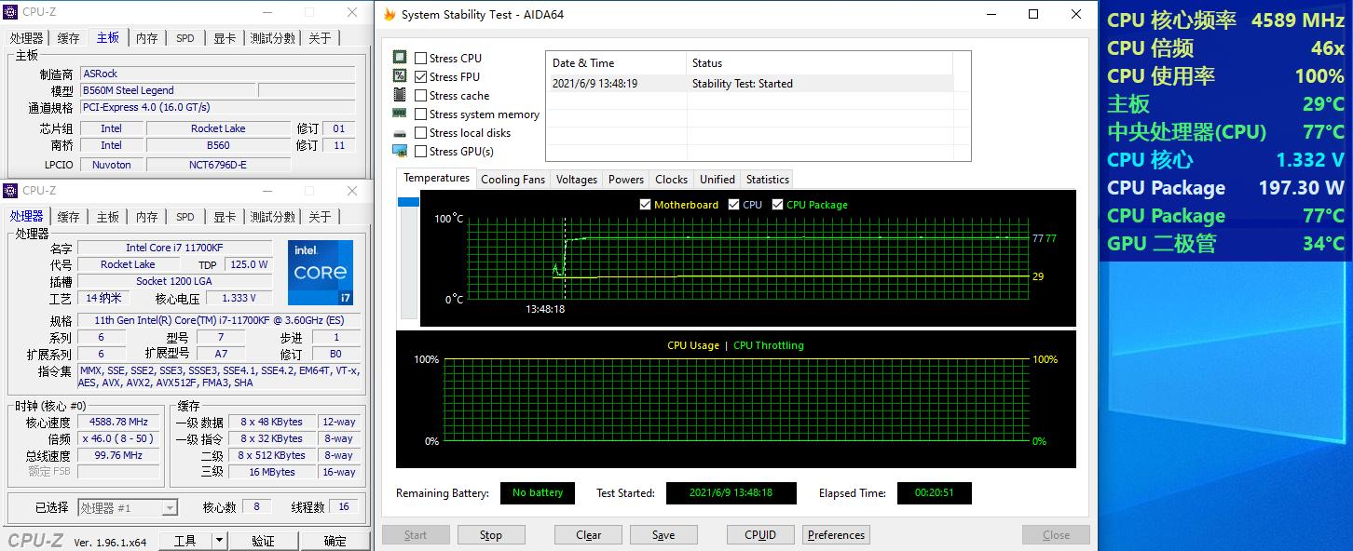The width and height of the screenshot is (1353, 551).
Task: Toggle the Motherboard temperature graph checkbox
Action: coord(645,205)
